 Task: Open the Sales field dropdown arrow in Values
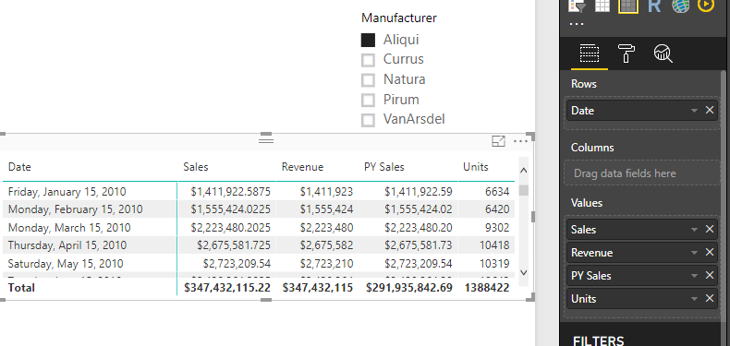(694, 229)
